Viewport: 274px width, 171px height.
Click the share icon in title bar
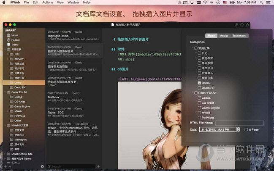click(x=247, y=25)
